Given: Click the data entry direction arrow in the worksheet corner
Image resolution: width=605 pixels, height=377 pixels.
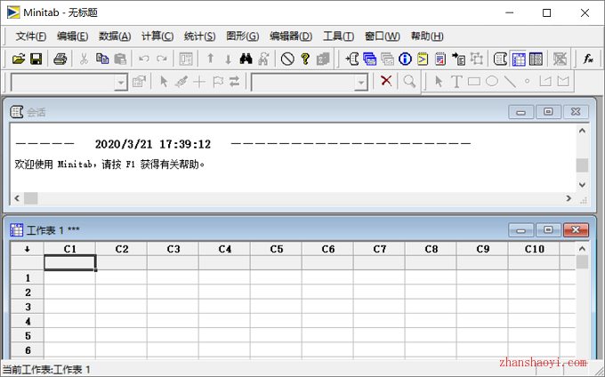Looking at the screenshot, I should click(x=27, y=249).
